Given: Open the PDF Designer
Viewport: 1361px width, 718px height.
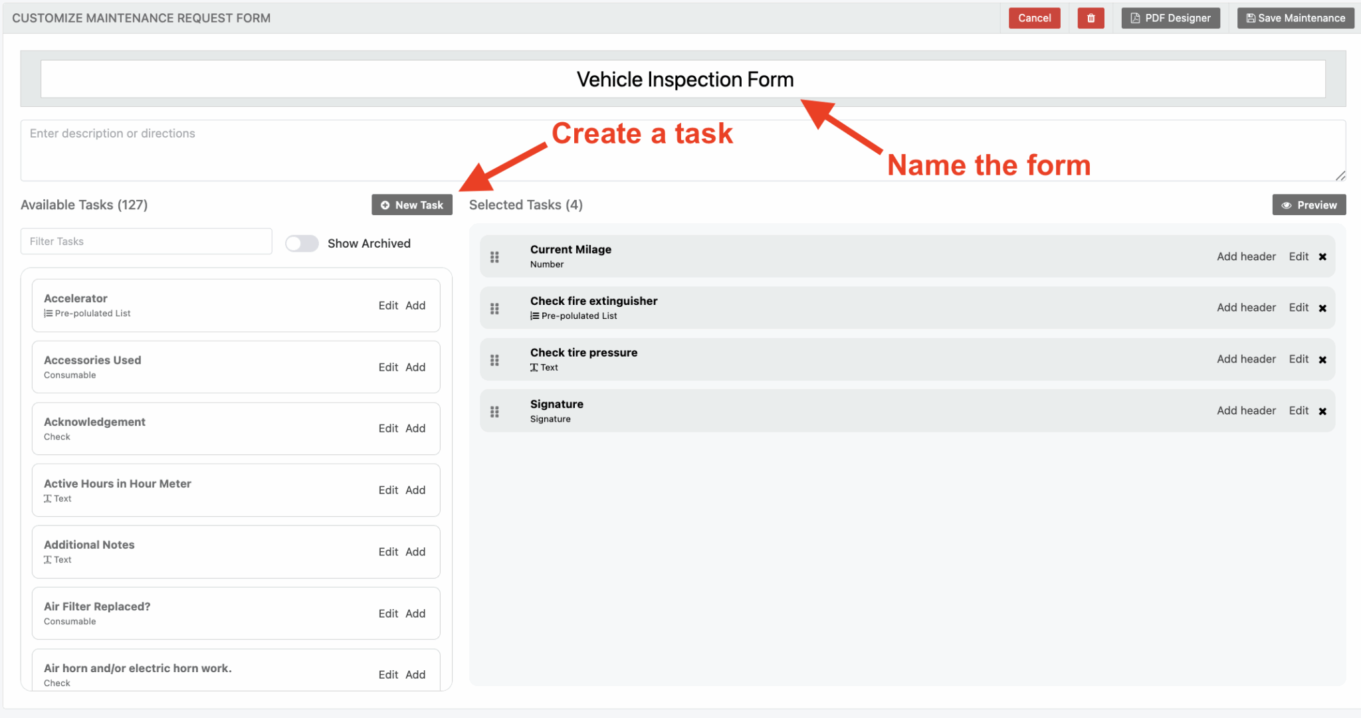Looking at the screenshot, I should click(1170, 18).
